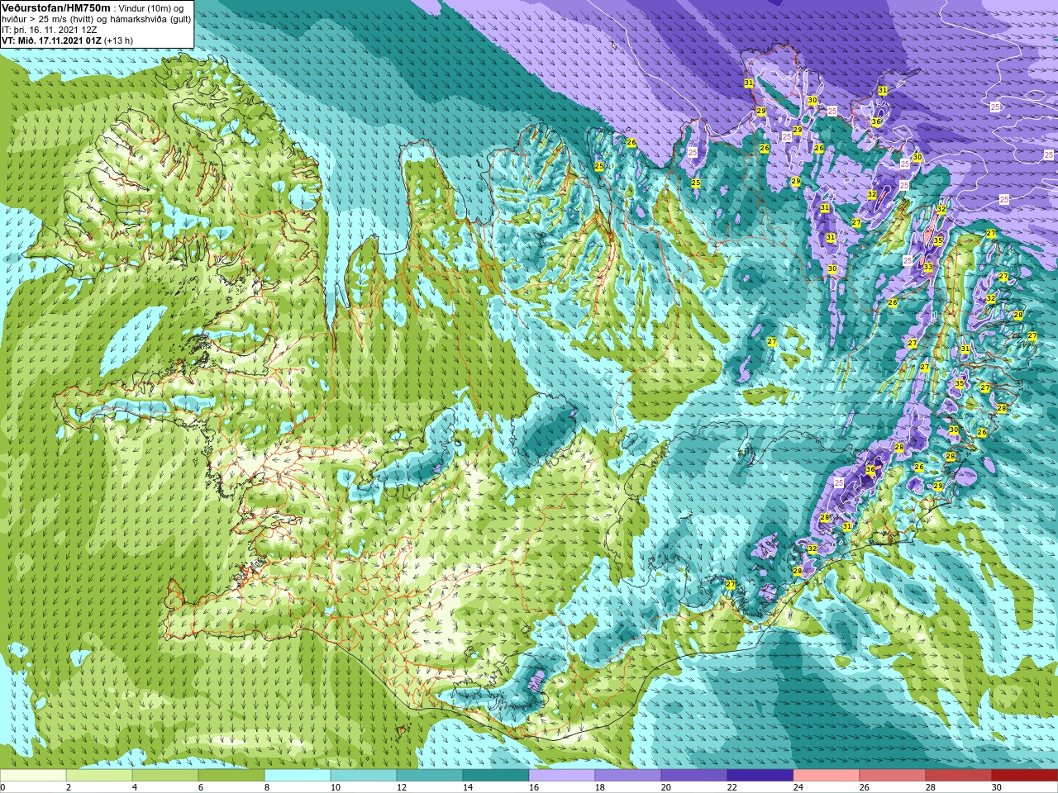Click the valid time 'VT: Mið. 17.11.2021 01Z'

[x=51, y=40]
